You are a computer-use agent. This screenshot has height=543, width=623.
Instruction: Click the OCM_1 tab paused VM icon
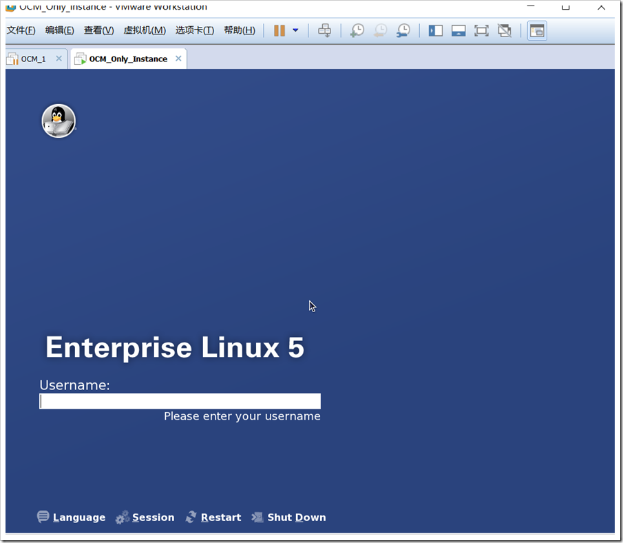pos(12,59)
